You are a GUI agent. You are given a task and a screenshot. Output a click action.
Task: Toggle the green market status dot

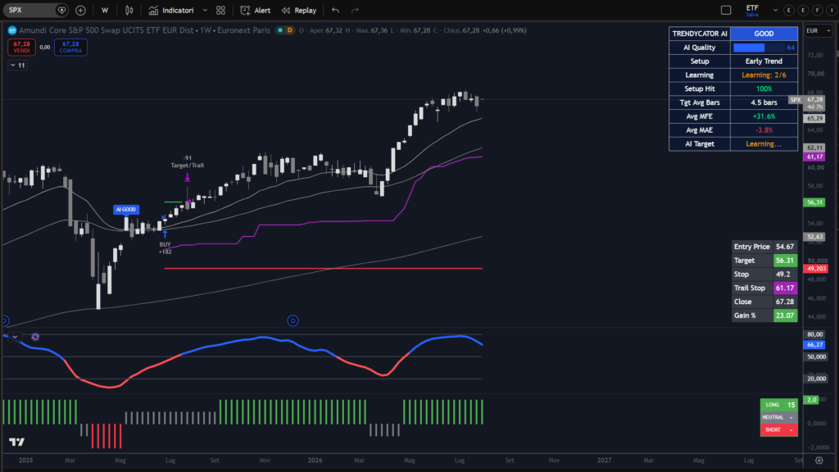tap(280, 30)
